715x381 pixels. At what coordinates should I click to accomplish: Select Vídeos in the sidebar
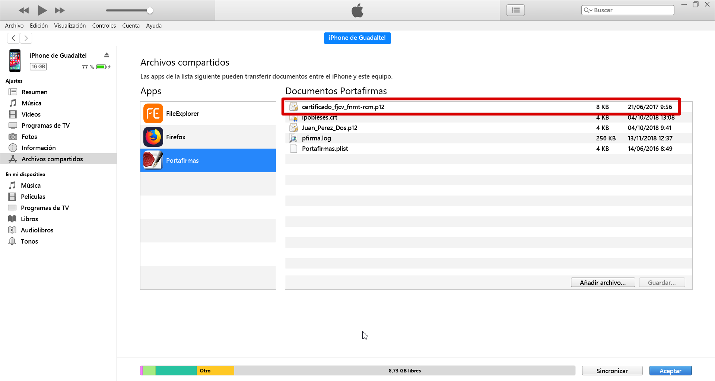[58, 114]
